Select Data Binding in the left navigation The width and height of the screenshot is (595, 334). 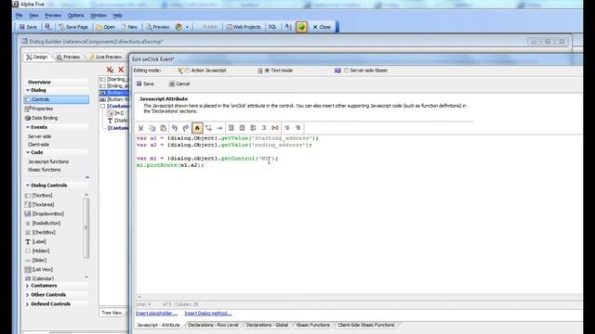[x=45, y=118]
